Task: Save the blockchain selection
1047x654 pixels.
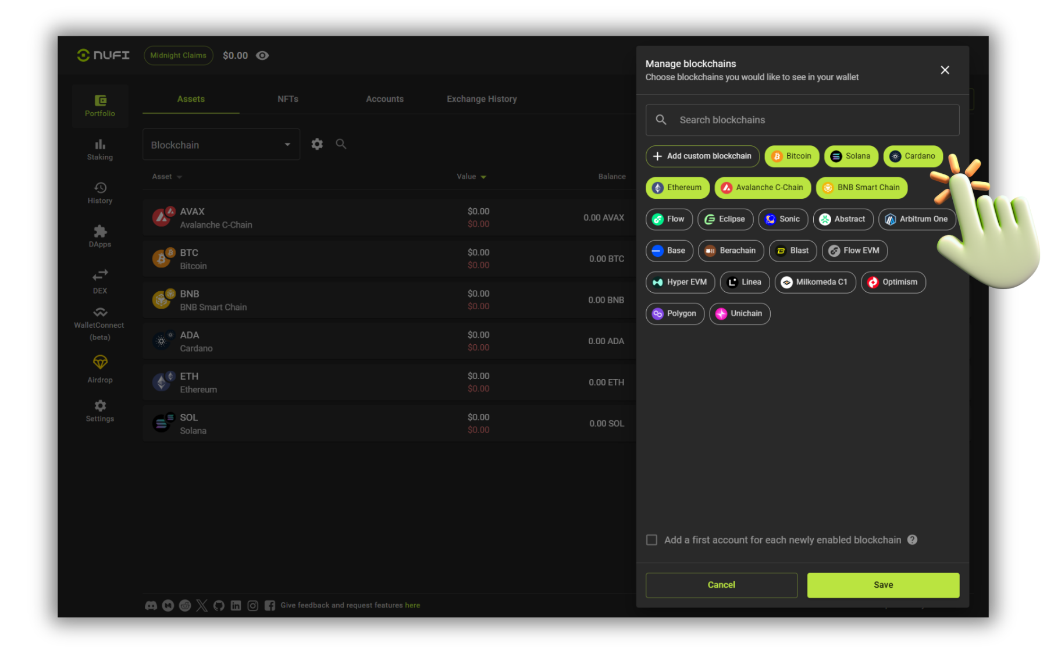Action: coord(883,585)
